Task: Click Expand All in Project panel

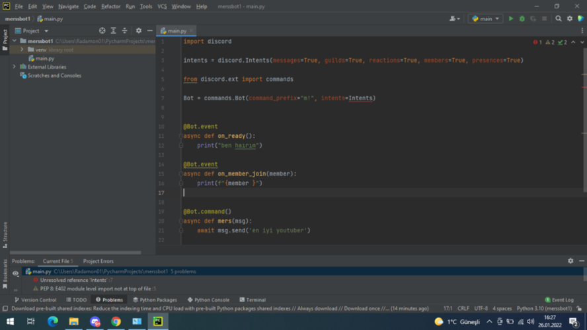Action: (x=114, y=30)
